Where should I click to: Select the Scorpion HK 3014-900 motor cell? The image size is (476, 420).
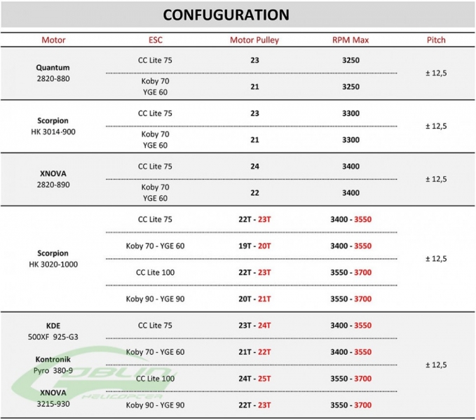(53, 126)
